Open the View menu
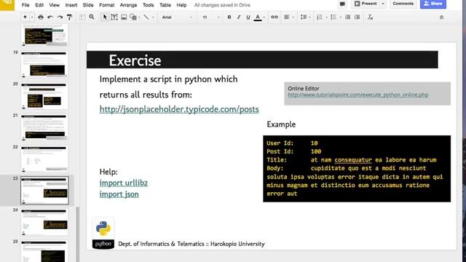 tap(54, 5)
